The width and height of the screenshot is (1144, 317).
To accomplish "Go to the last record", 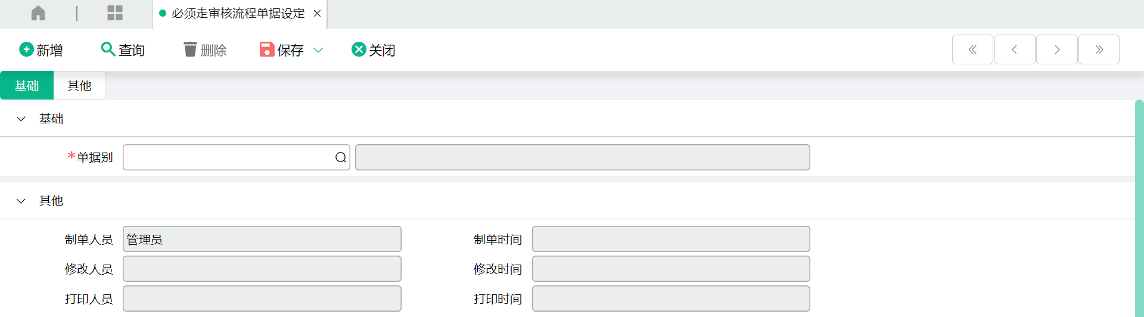I will pos(1099,49).
